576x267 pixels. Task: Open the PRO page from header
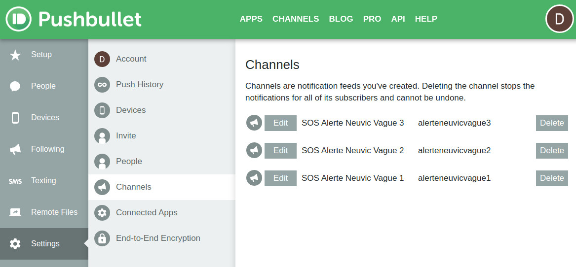click(x=372, y=19)
